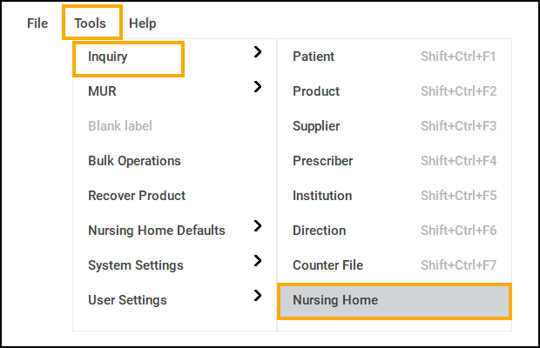The width and height of the screenshot is (540, 348).
Task: Open the File menu
Action: pyautogui.click(x=37, y=23)
